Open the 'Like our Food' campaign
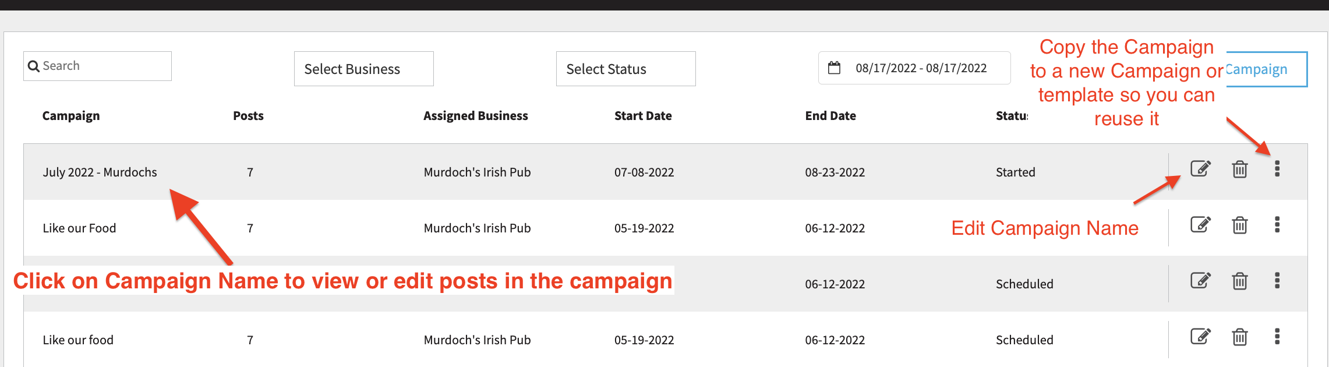This screenshot has width=1329, height=367. (79, 228)
